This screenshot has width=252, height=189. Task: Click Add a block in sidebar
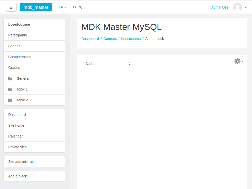[34, 176]
